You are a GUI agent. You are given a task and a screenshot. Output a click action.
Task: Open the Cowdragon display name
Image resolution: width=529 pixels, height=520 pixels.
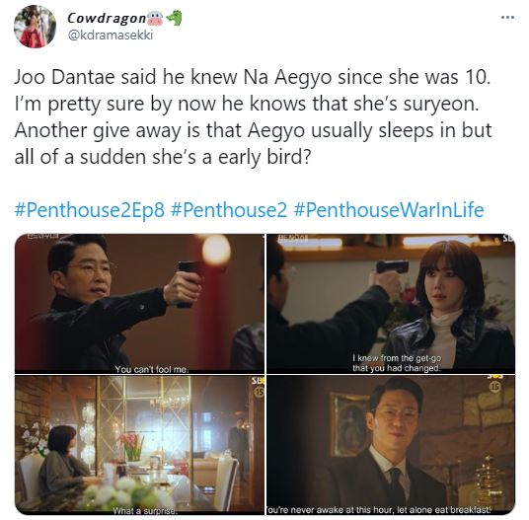click(x=107, y=18)
